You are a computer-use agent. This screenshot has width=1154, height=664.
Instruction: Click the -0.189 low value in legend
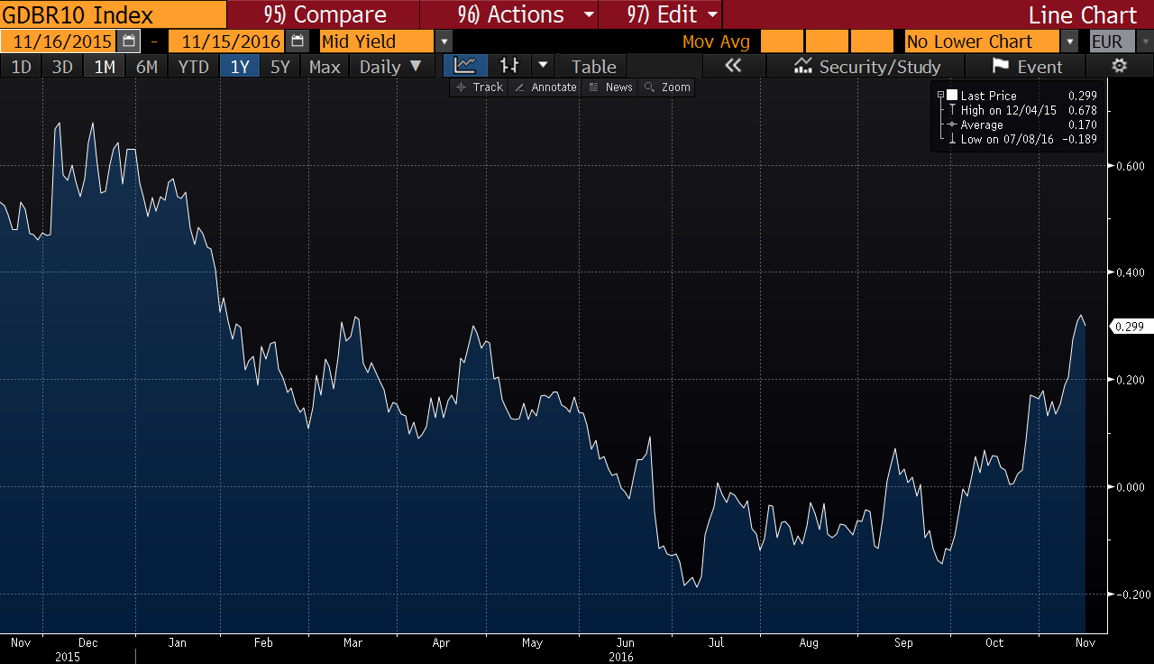[1079, 139]
